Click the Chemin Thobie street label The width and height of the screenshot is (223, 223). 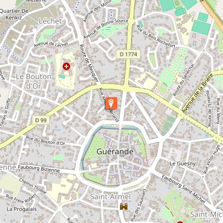tap(33, 186)
